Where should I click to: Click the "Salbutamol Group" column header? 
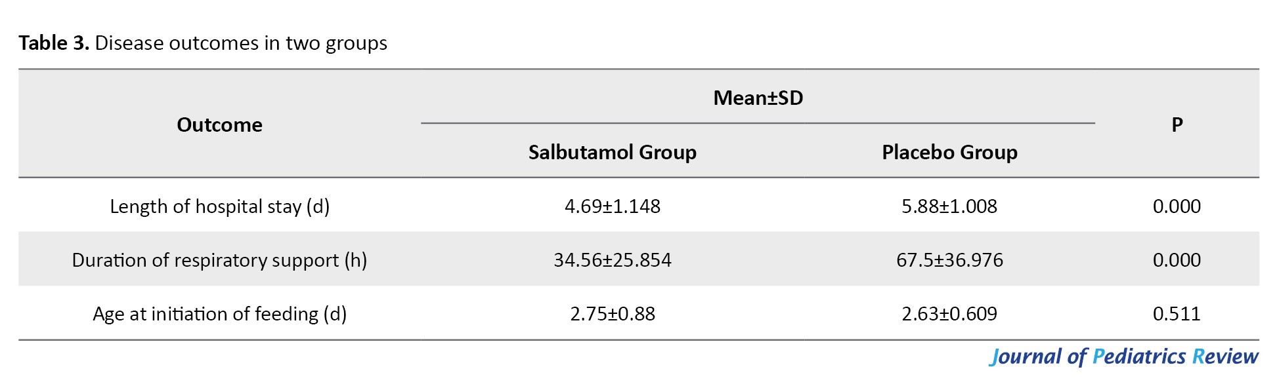(612, 152)
